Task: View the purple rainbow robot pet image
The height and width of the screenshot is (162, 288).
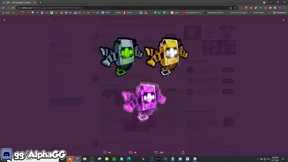Action: click(144, 102)
